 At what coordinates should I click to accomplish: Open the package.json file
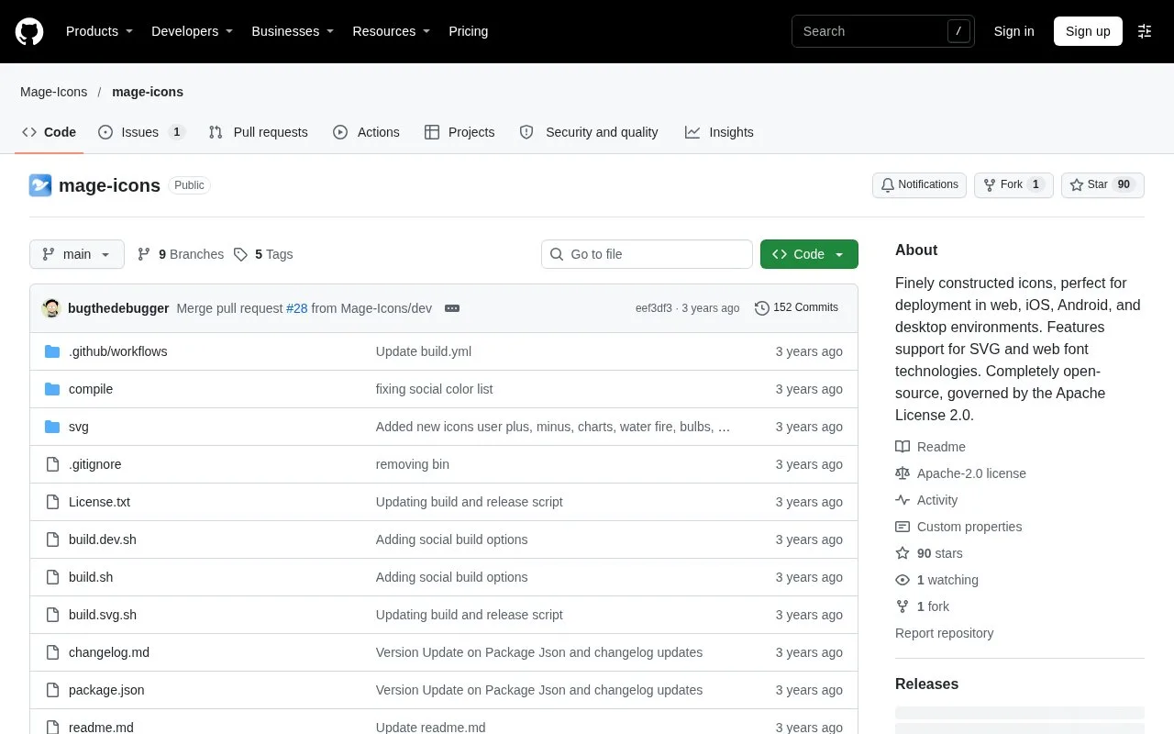pyautogui.click(x=106, y=690)
